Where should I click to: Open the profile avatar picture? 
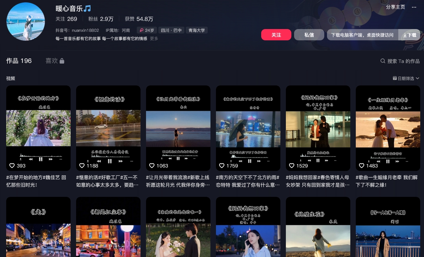coord(26,22)
